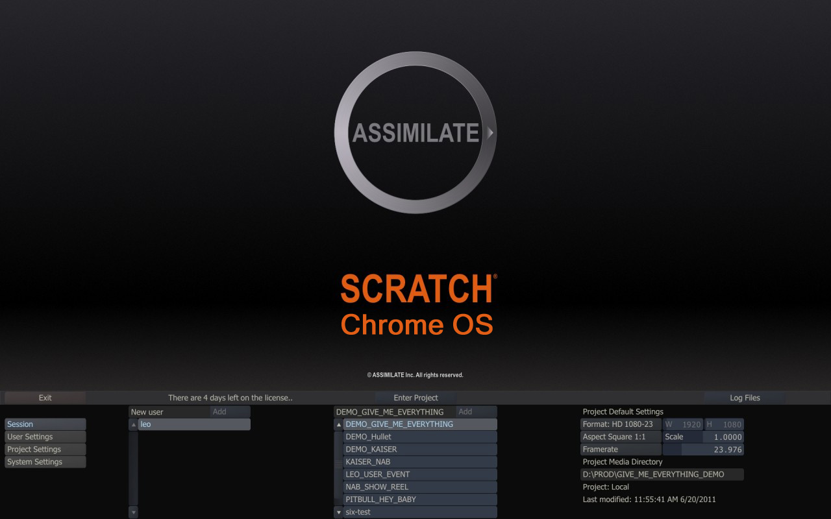831x519 pixels.
Task: Click the Assimilate logo arrow
Action: tap(491, 132)
